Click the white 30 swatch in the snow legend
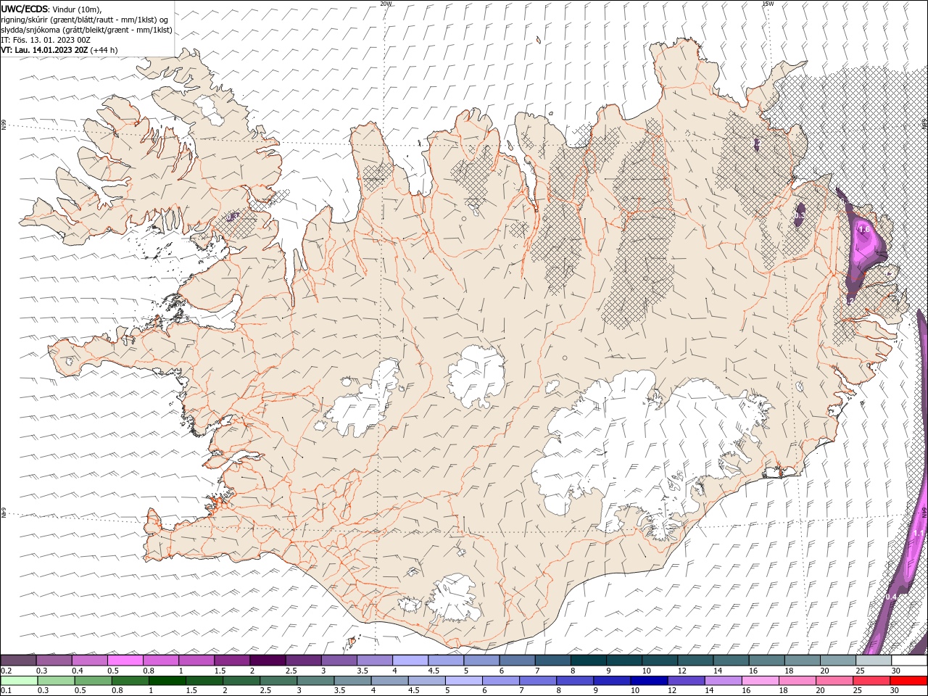 (x=909, y=660)
